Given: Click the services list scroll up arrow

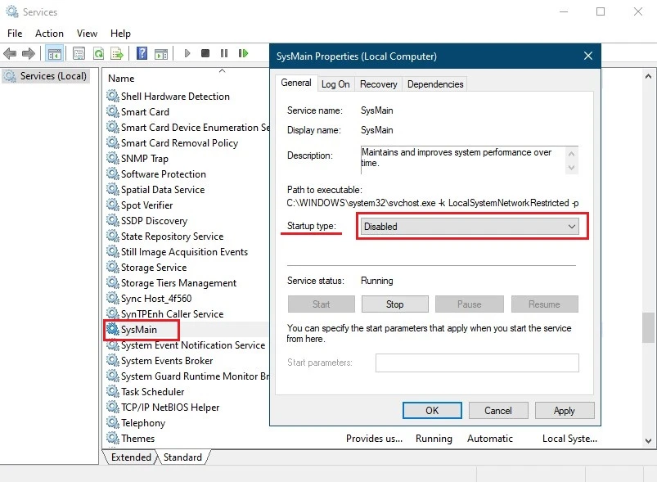Looking at the screenshot, I should (648, 76).
